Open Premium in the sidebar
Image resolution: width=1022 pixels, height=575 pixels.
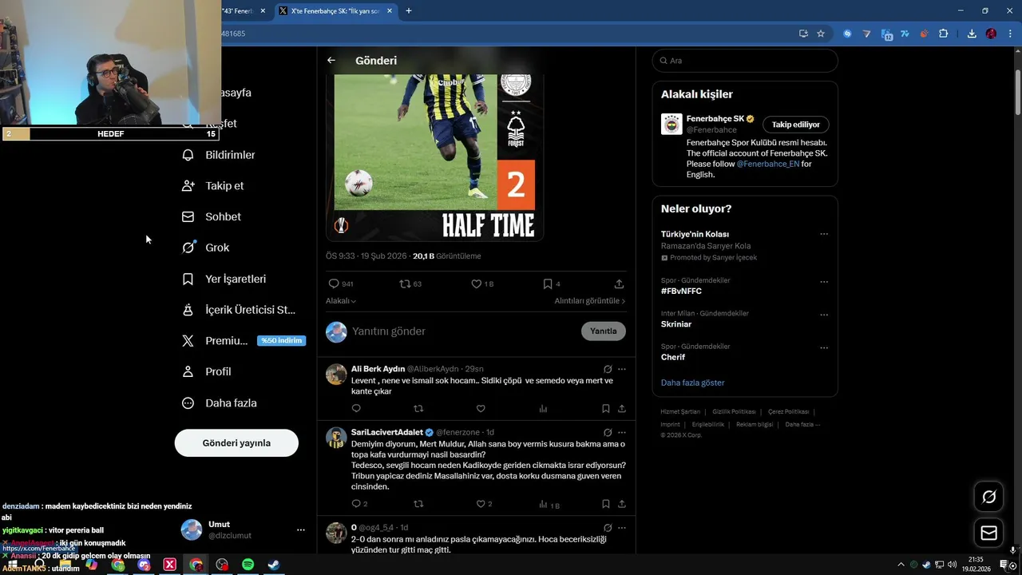(x=215, y=341)
